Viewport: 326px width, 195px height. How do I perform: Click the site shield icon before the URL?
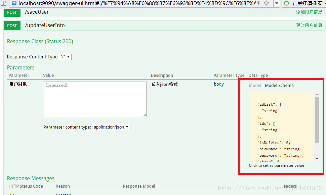pos(14,3)
